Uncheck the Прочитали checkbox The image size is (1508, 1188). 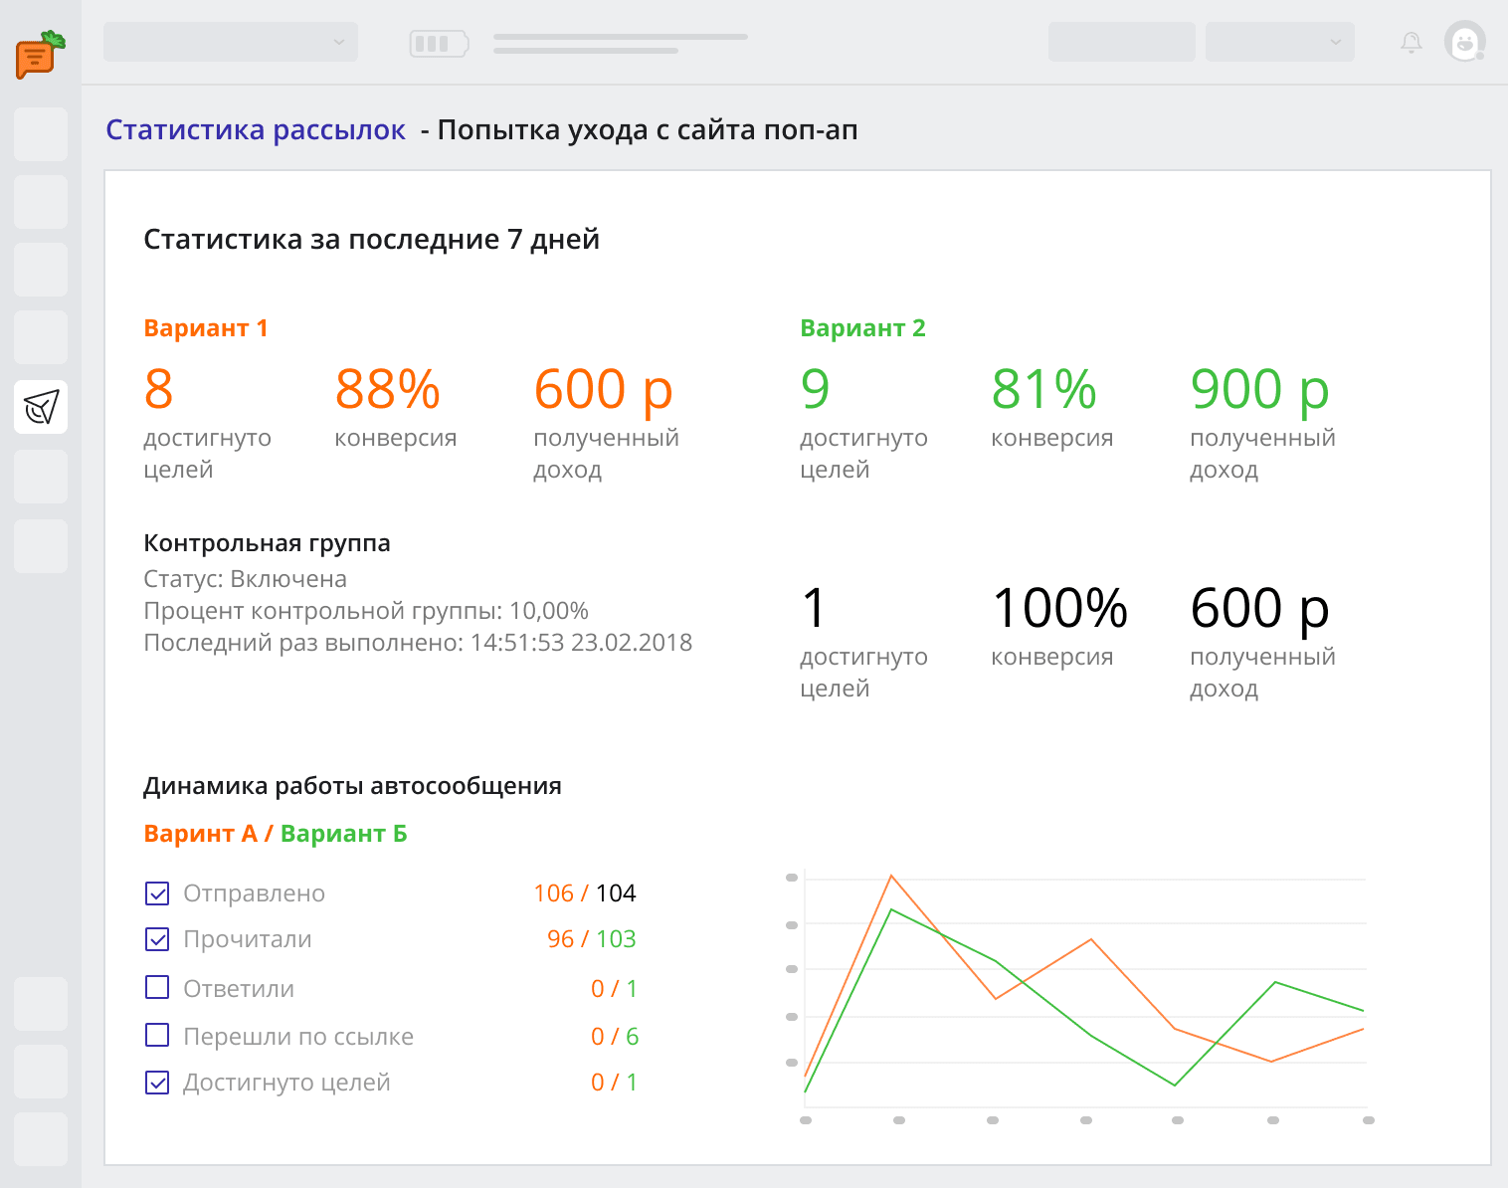[x=157, y=939]
